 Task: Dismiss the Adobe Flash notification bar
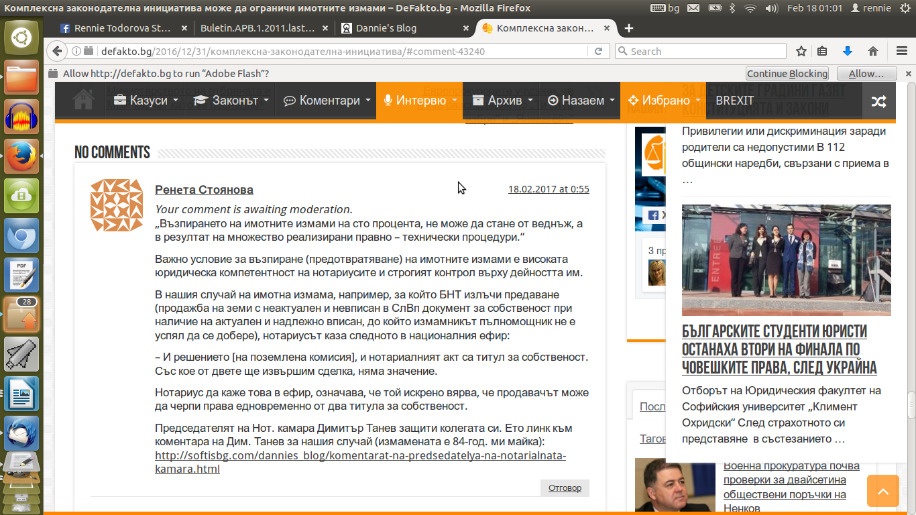coord(909,74)
